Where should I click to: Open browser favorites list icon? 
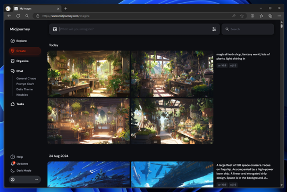(x=261, y=16)
